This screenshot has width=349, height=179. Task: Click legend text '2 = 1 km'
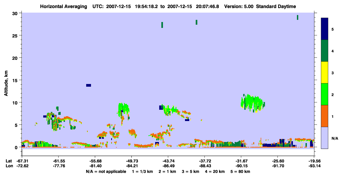(x=167, y=171)
